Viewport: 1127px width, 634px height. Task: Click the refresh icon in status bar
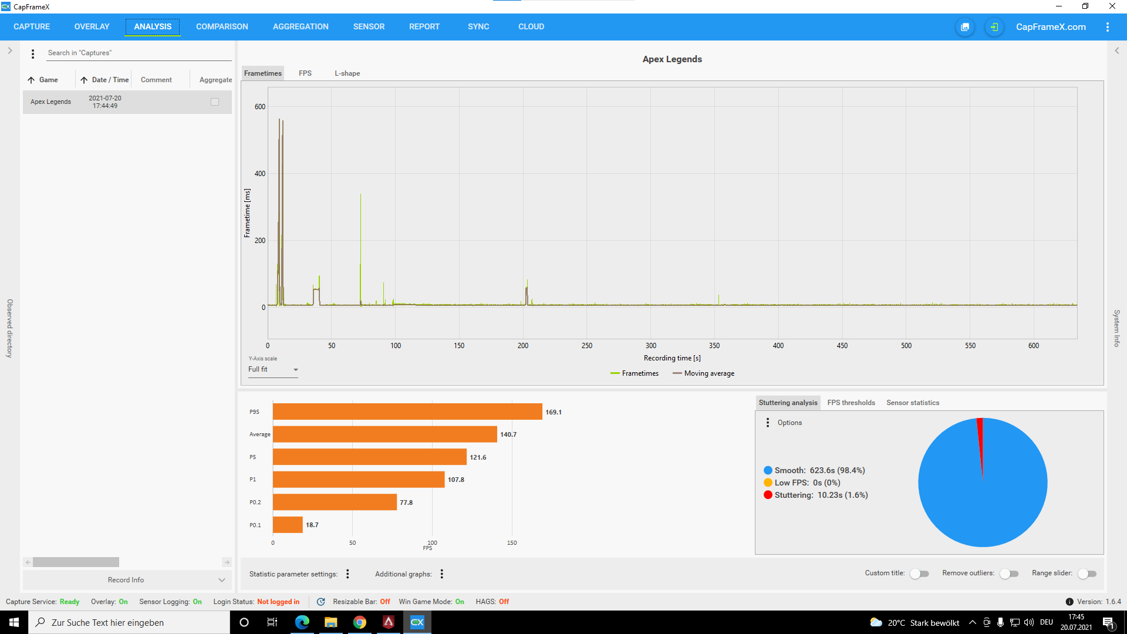[x=320, y=602]
